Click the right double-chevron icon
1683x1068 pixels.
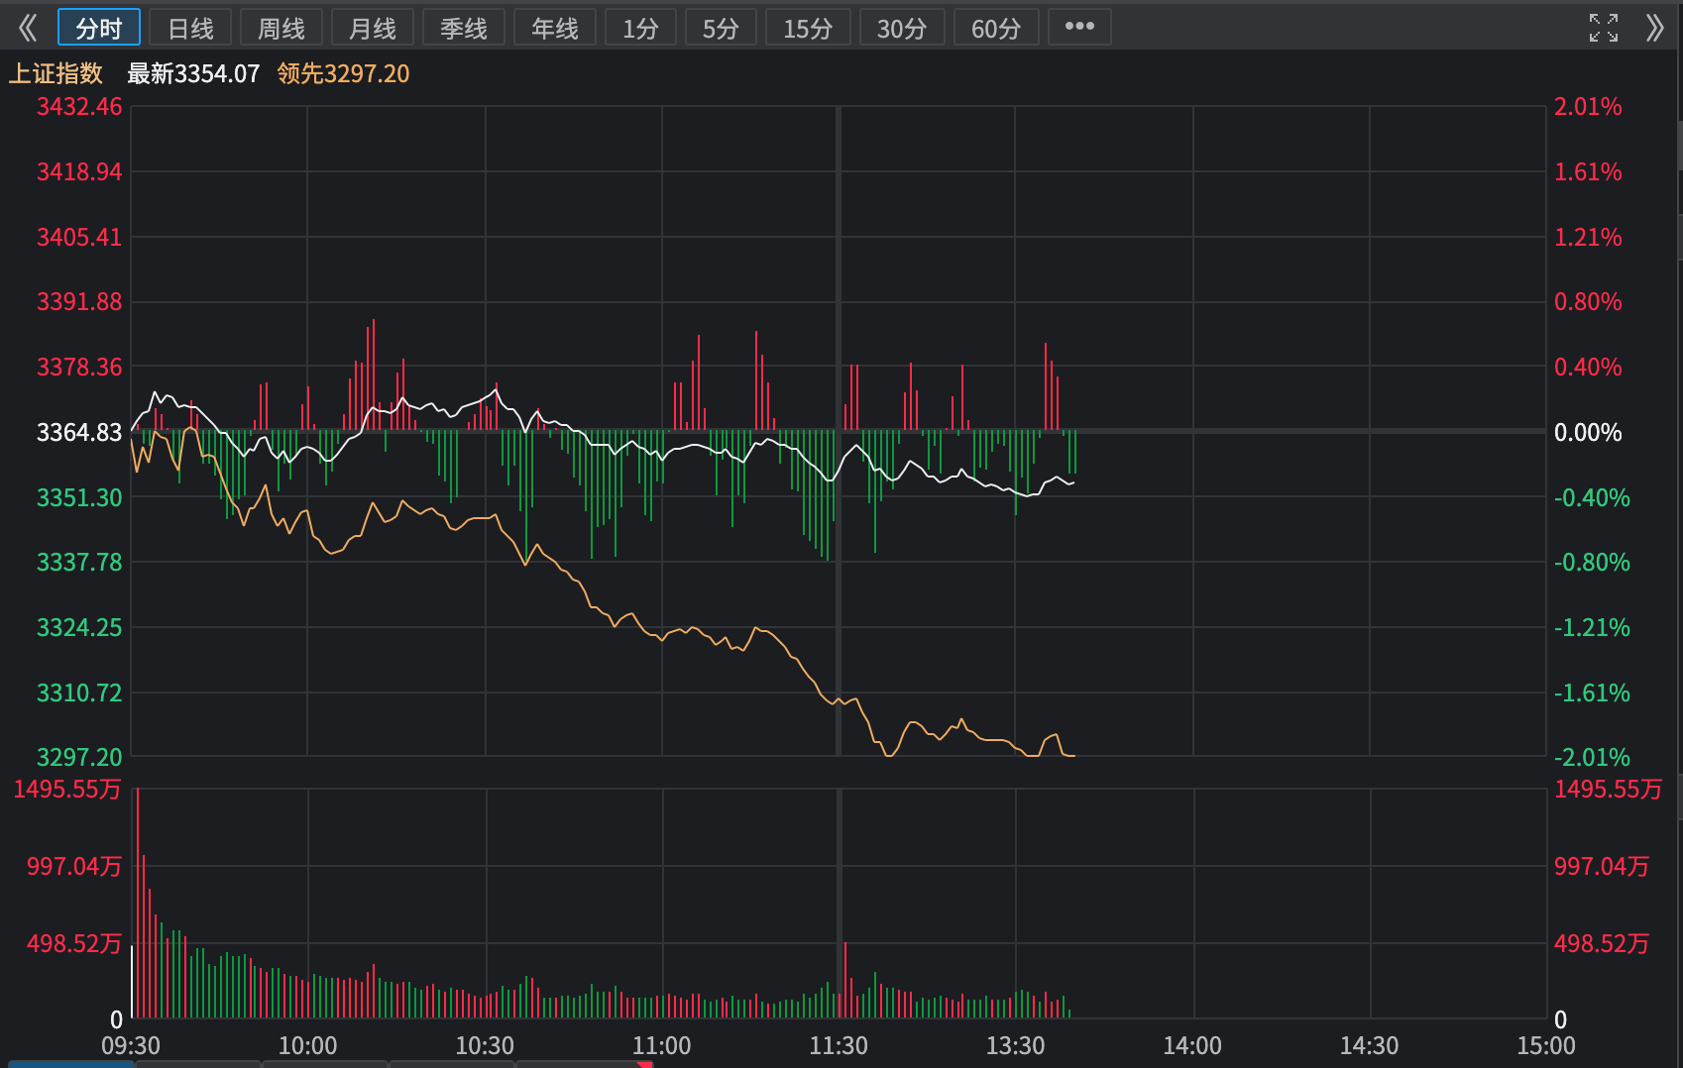pyautogui.click(x=1653, y=28)
